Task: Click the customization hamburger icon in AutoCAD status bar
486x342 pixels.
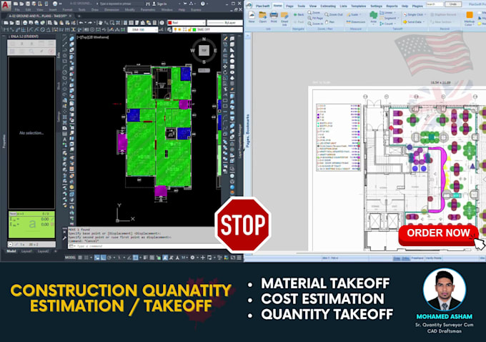Action: point(239,258)
